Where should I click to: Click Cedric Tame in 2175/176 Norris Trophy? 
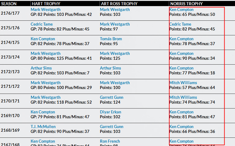(x=180, y=24)
